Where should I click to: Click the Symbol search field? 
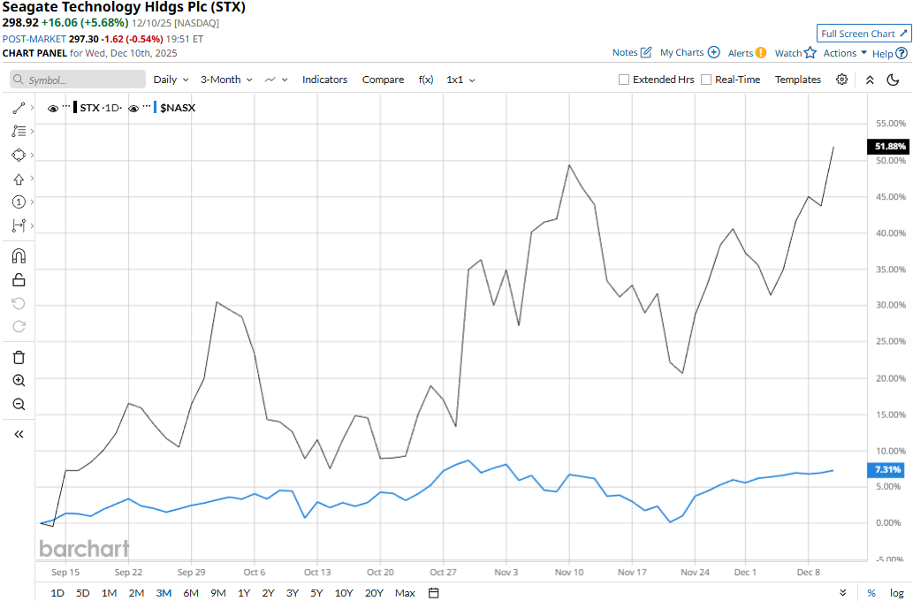(x=78, y=80)
